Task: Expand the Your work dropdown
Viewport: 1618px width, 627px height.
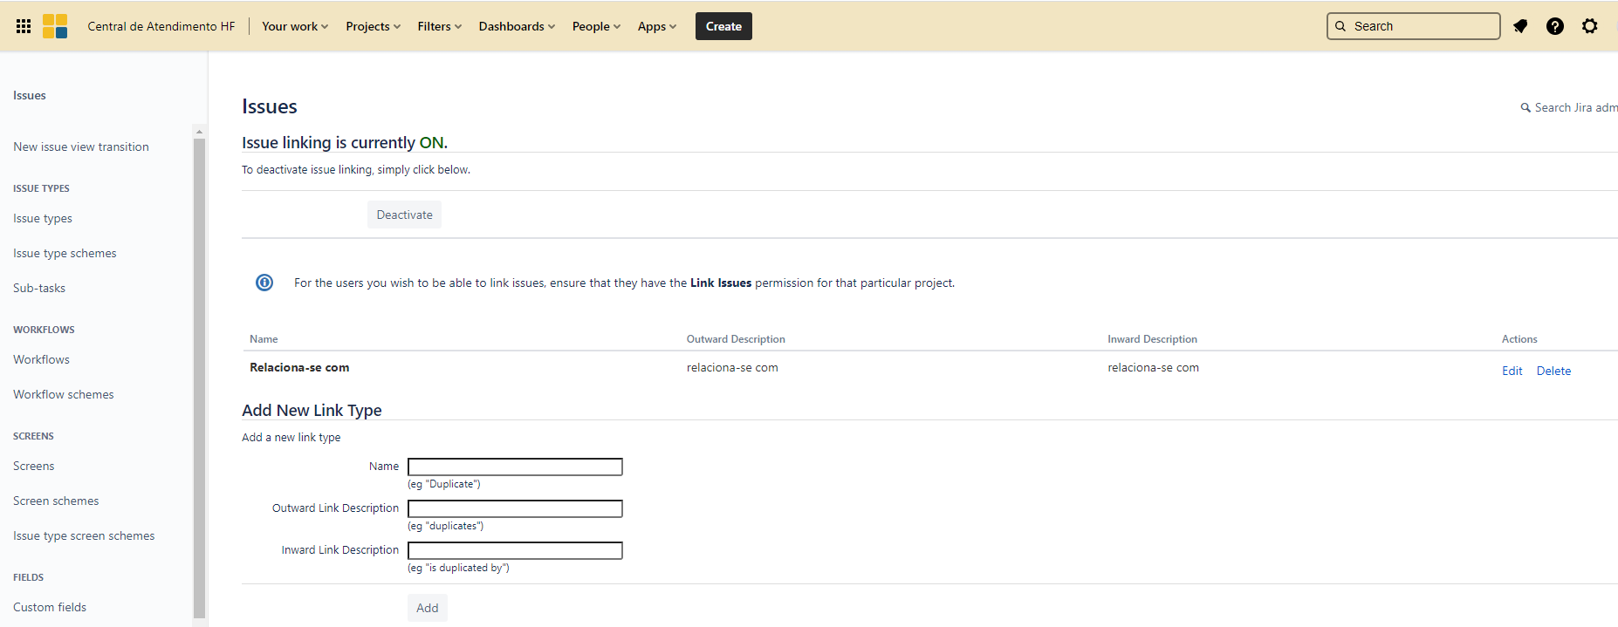Action: [x=295, y=26]
